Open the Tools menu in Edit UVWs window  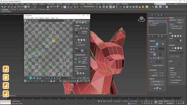pyautogui.click(x=37, y=18)
